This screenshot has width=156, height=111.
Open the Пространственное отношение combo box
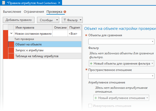point(121,76)
